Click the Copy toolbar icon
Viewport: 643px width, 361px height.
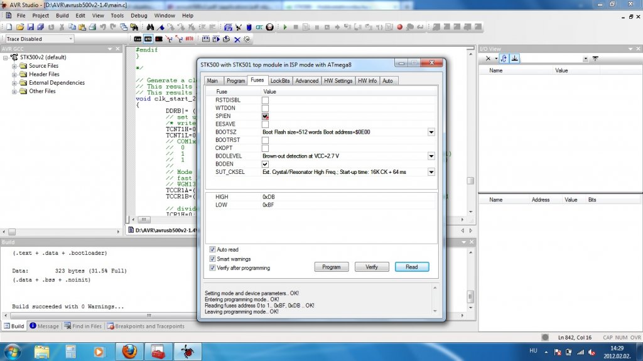[x=72, y=27]
